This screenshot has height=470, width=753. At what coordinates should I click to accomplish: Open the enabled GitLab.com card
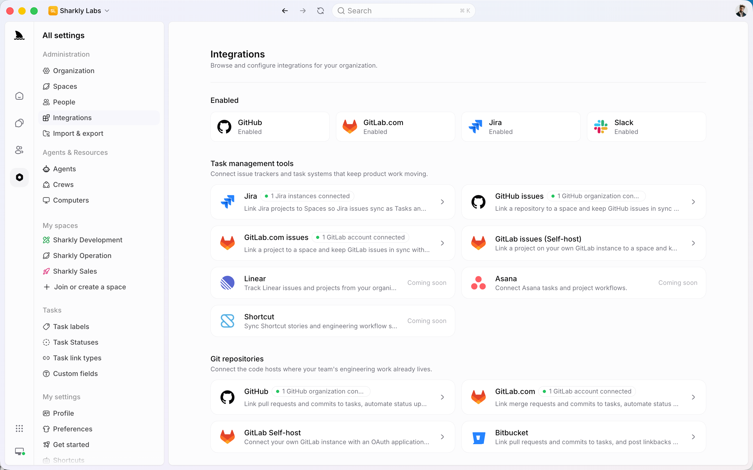click(396, 127)
